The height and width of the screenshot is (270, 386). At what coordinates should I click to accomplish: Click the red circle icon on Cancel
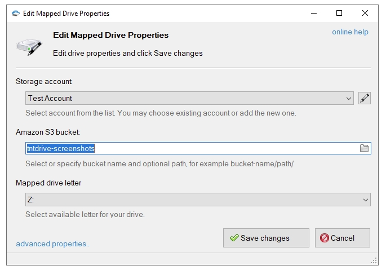pyautogui.click(x=324, y=238)
